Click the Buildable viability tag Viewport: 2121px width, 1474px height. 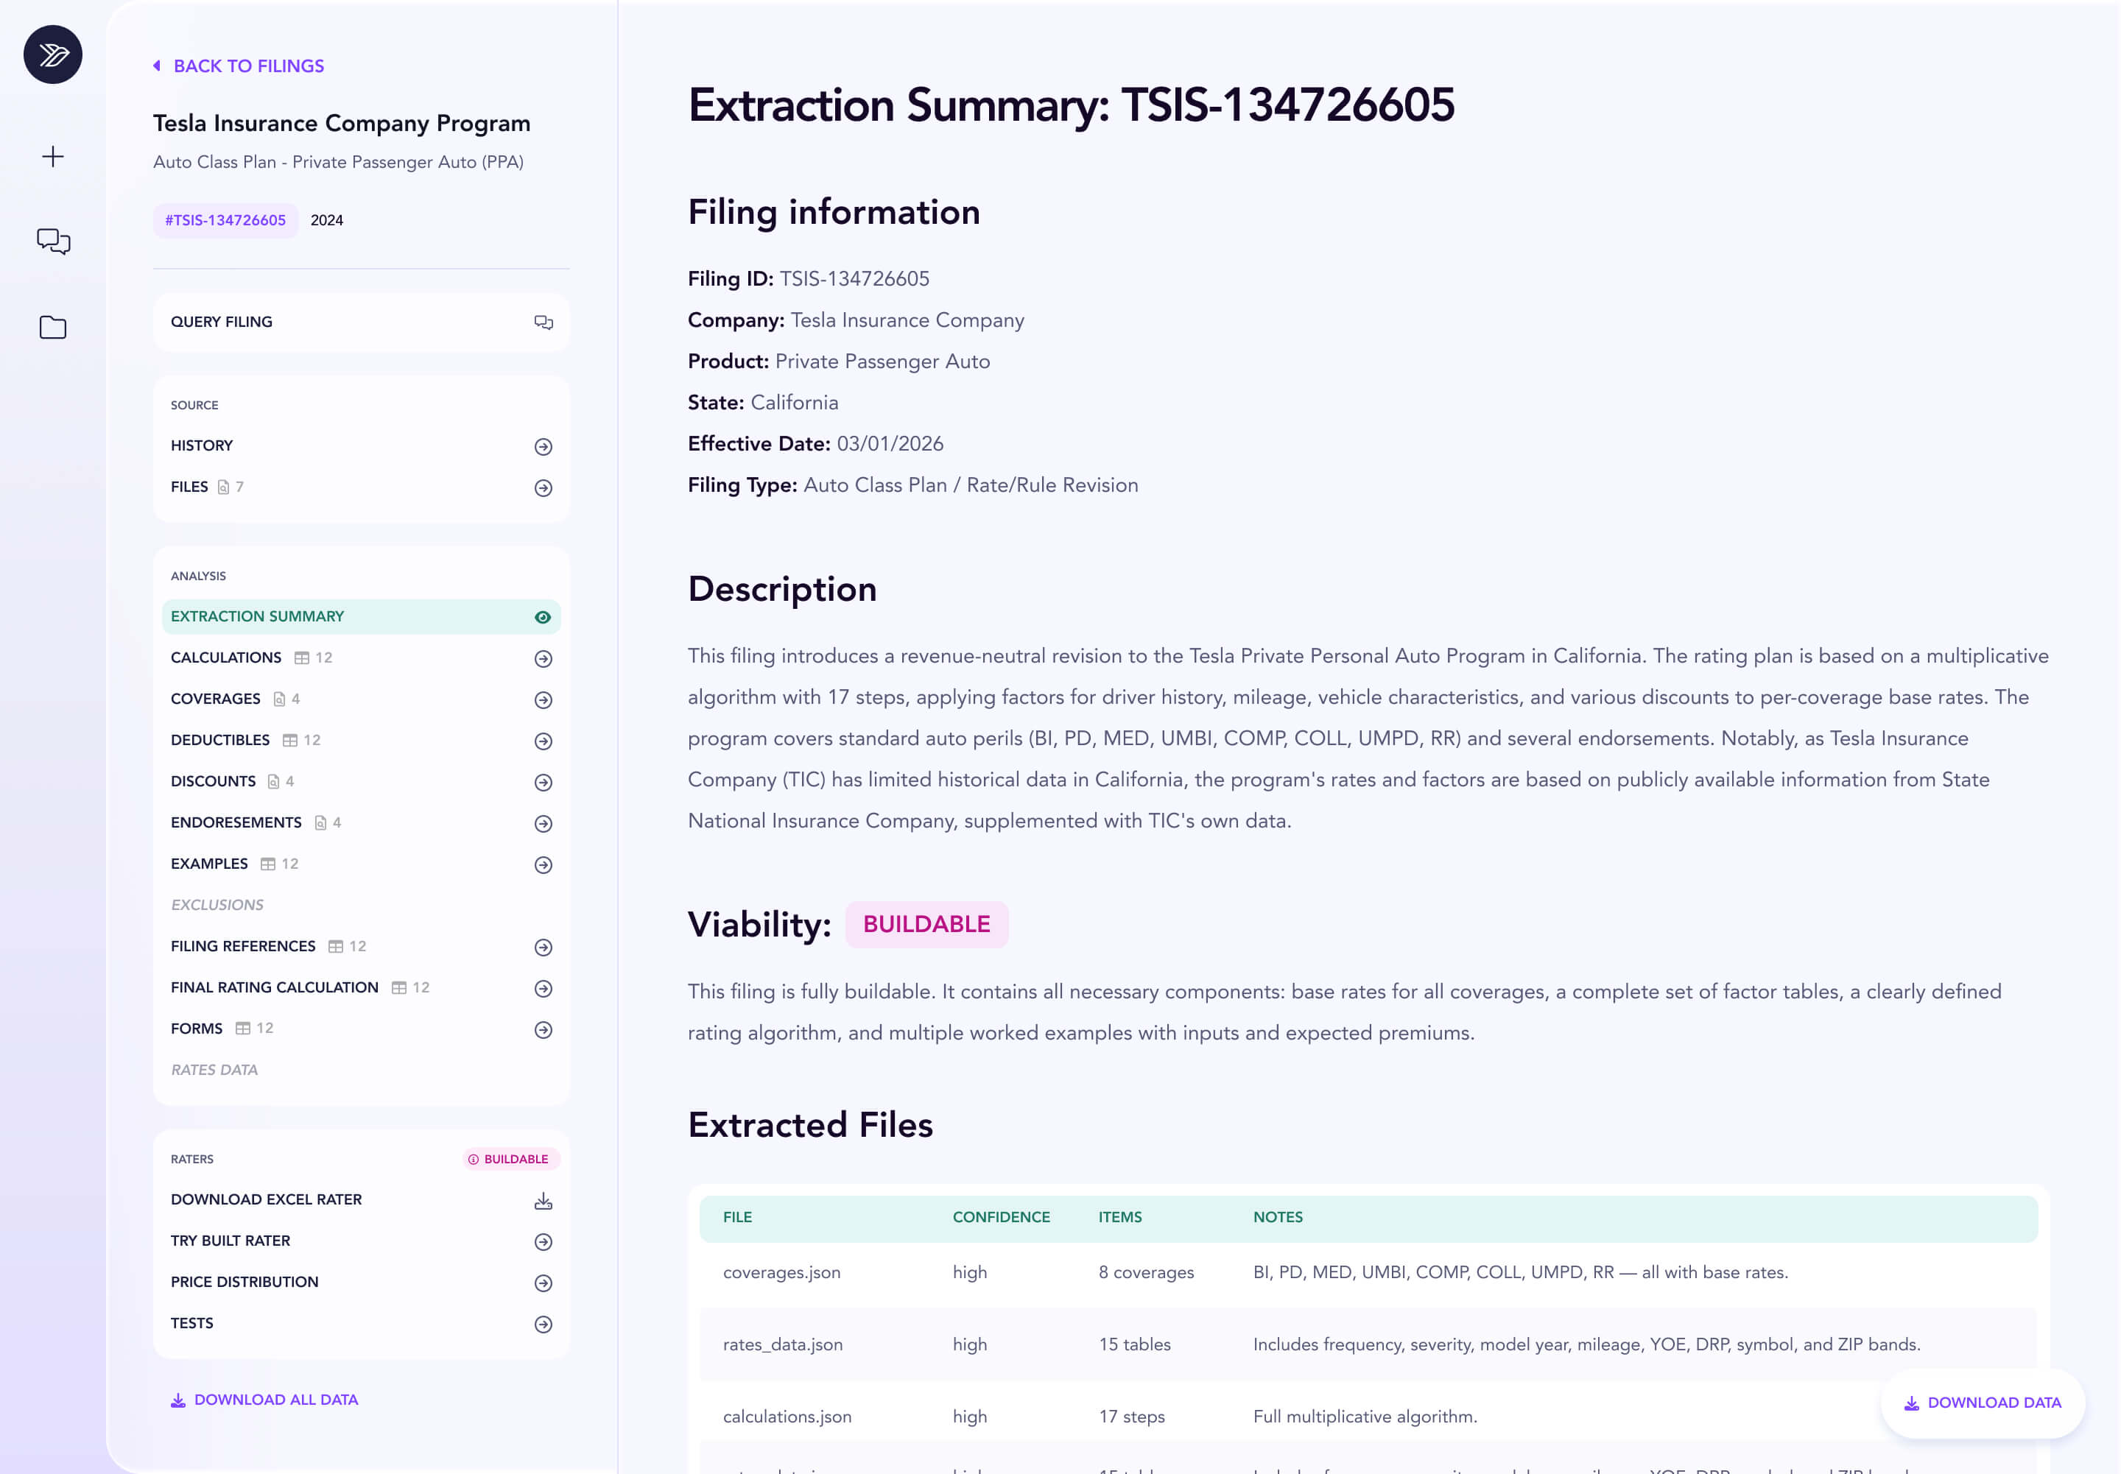coord(926,925)
